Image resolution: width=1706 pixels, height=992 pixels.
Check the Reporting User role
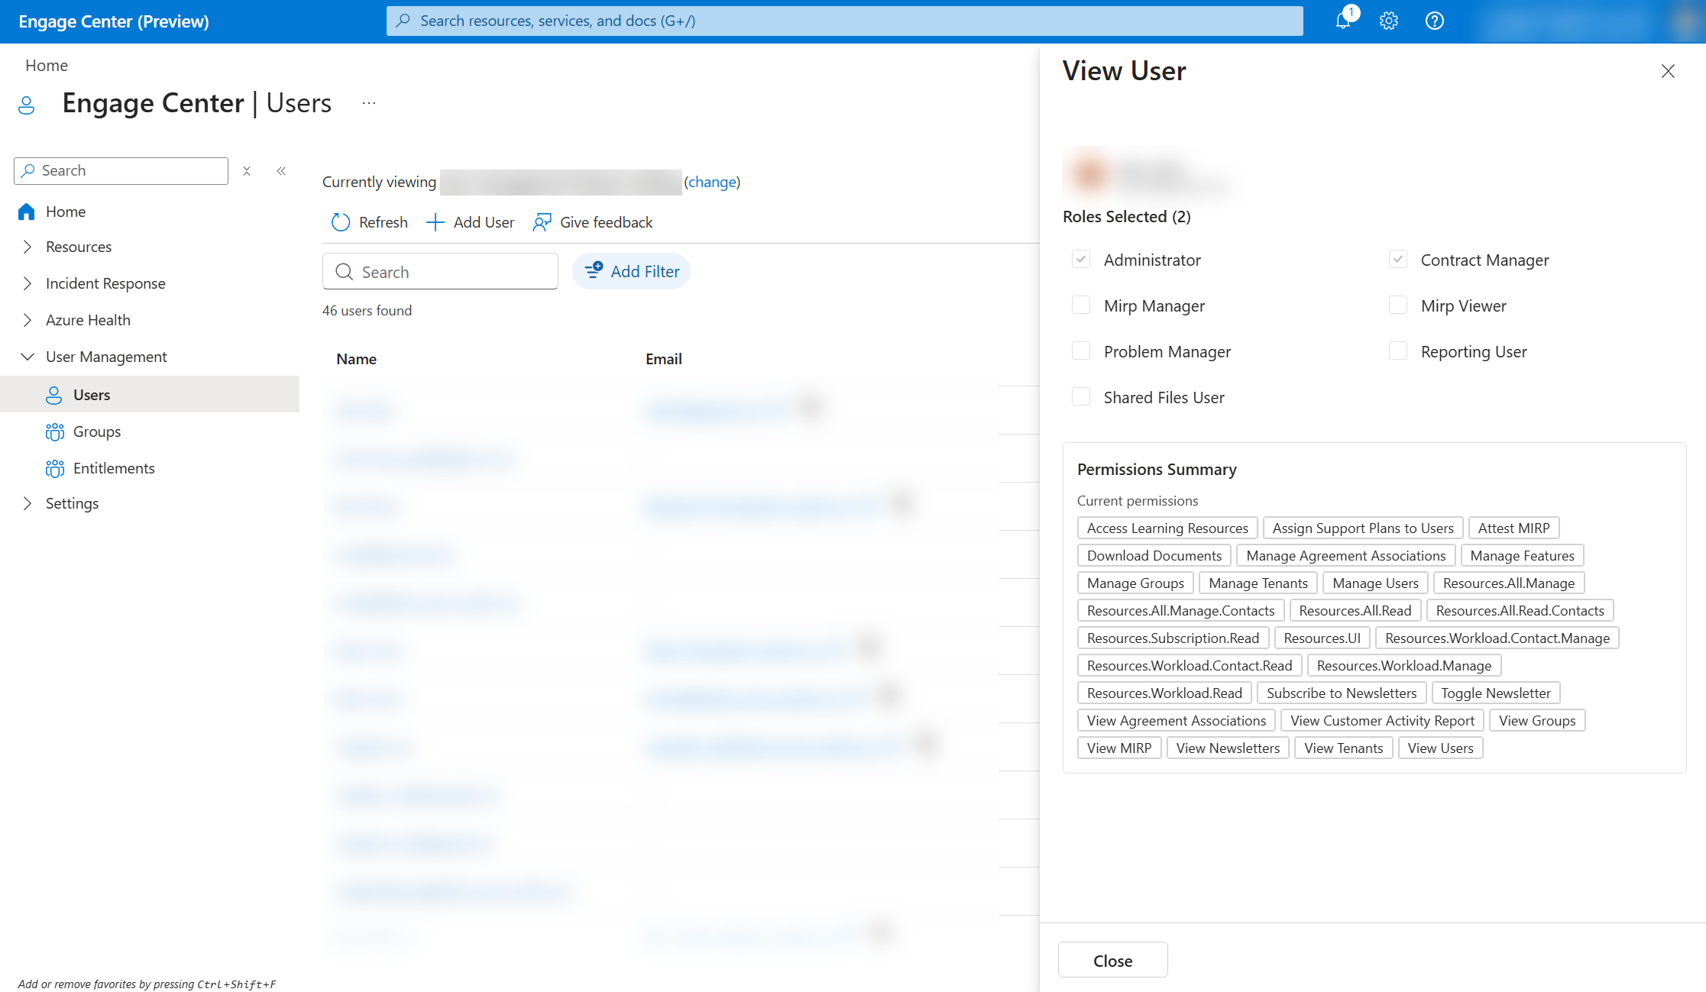pos(1398,351)
